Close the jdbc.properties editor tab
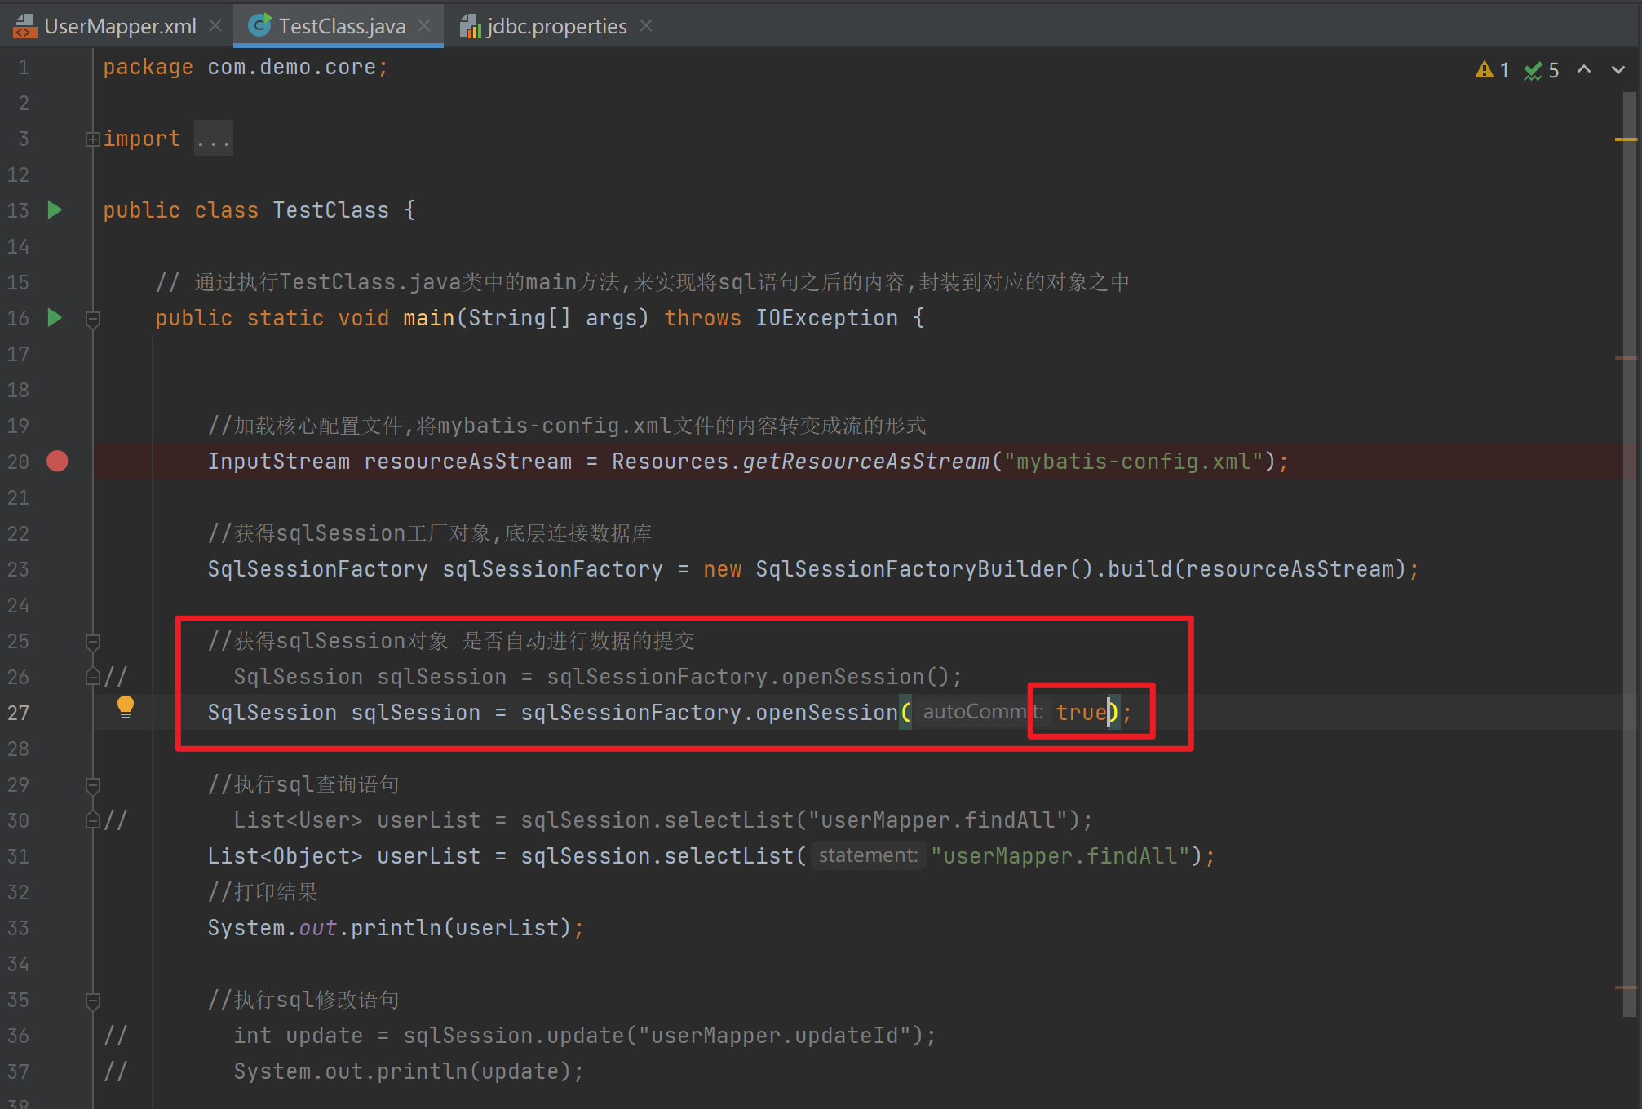This screenshot has height=1109, width=1642. tap(646, 26)
